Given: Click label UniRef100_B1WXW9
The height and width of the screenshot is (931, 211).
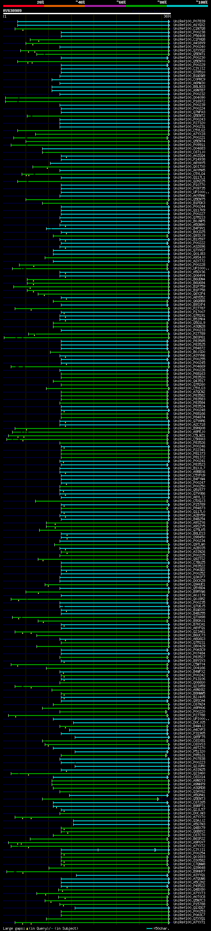Looking at the screenshot, I should [x=189, y=76].
